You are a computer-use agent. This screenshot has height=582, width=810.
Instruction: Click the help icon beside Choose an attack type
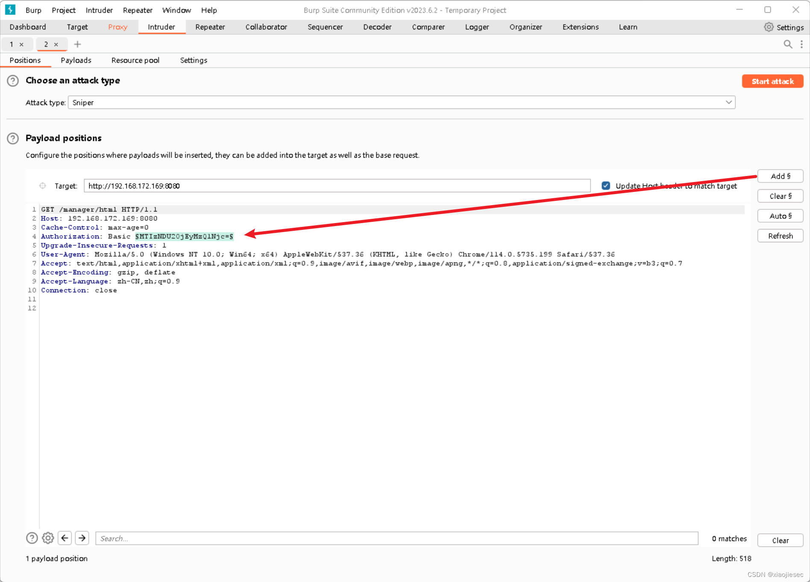coord(13,81)
